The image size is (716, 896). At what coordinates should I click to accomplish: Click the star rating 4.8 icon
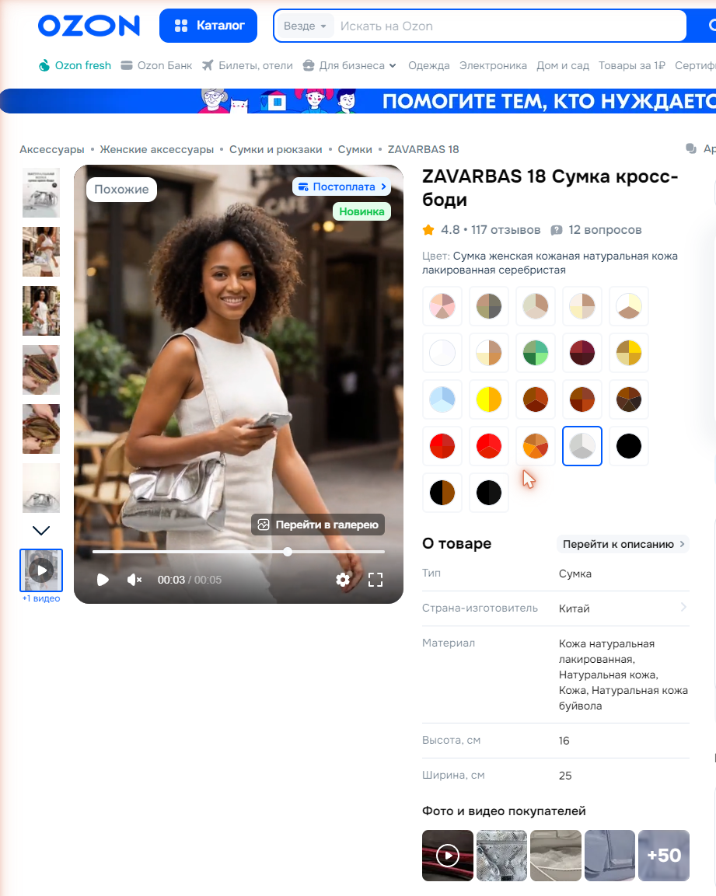coord(428,230)
